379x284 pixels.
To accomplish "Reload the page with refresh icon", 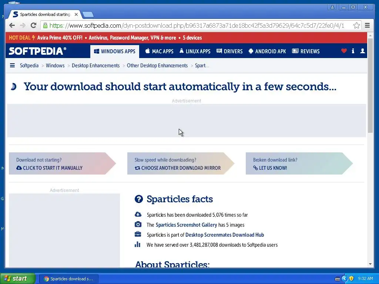I will (x=33, y=26).
